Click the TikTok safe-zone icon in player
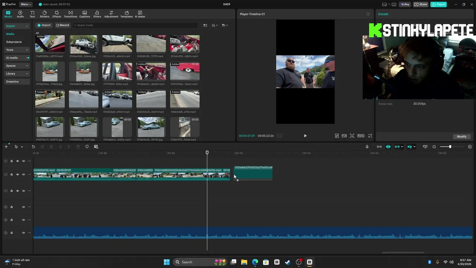 (x=337, y=136)
